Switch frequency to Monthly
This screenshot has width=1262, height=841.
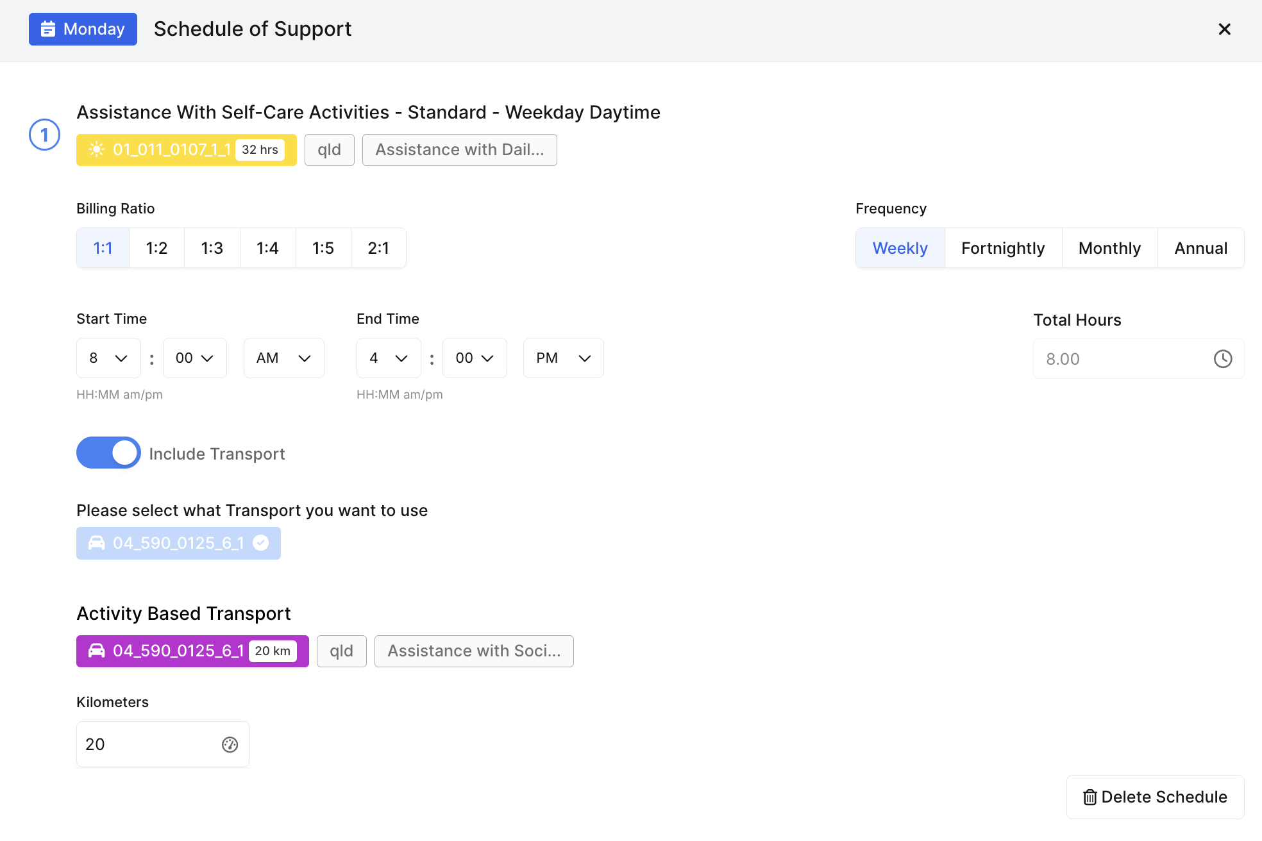point(1110,248)
